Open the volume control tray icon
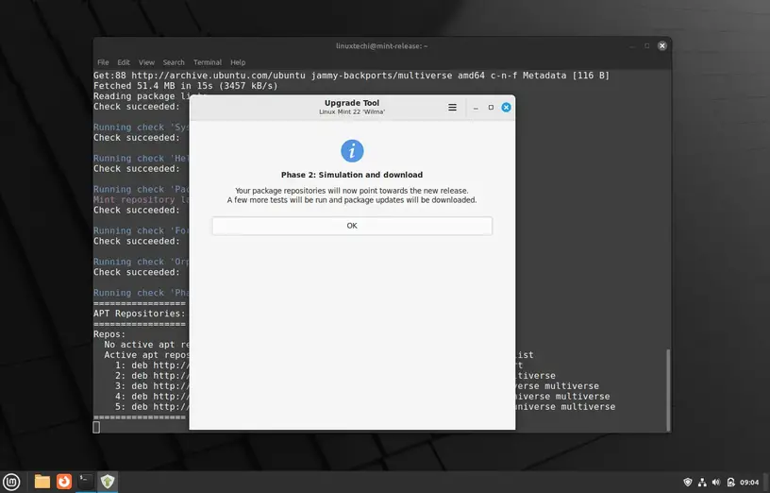Viewport: 770px width, 493px height. [x=716, y=483]
